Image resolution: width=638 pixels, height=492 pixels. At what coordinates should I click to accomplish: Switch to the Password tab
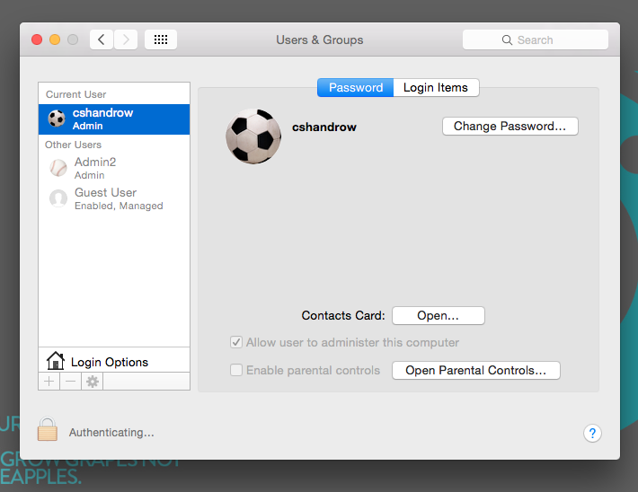[355, 87]
